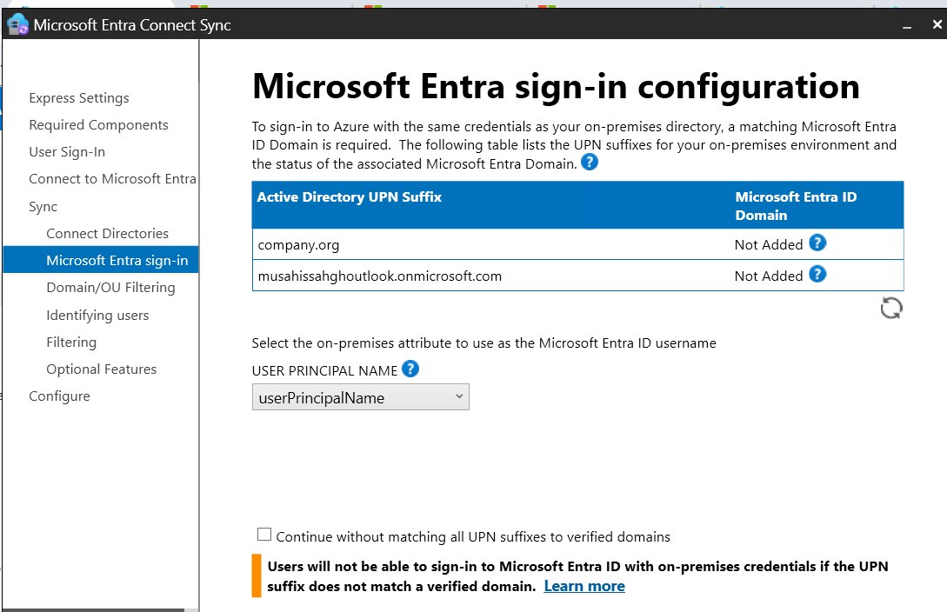Open the userPrincipalName dropdown
Image resolution: width=947 pixels, height=612 pixels.
click(x=360, y=398)
